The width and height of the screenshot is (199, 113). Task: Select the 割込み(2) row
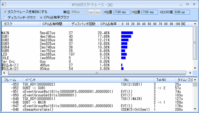point(97,69)
